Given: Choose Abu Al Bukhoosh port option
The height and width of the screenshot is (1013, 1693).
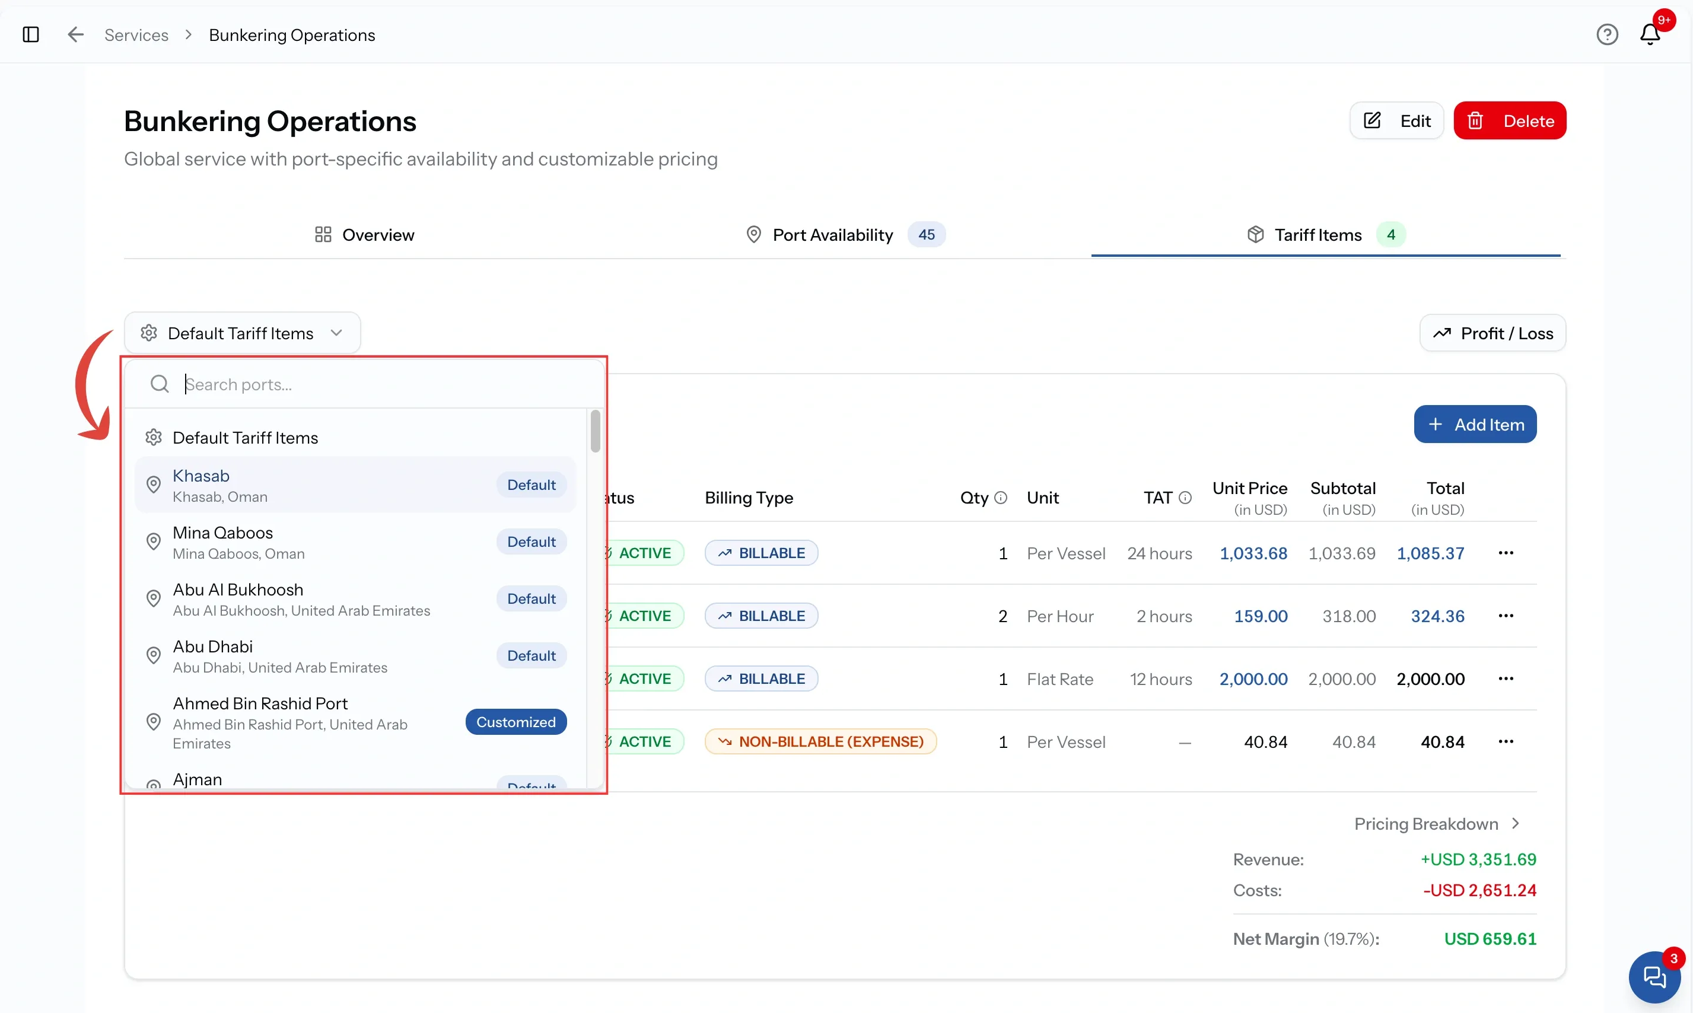Looking at the screenshot, I should [356, 598].
